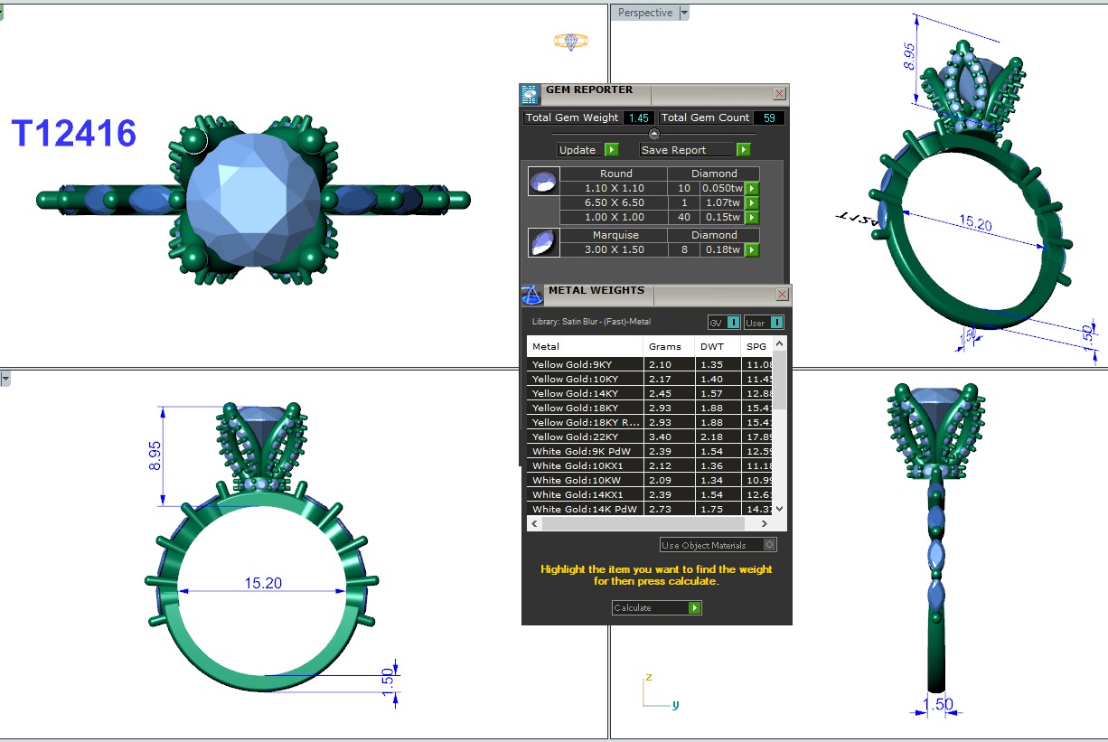1108x742 pixels.
Task: Click the ring thumbnail icon in top viewport
Action: click(x=570, y=42)
